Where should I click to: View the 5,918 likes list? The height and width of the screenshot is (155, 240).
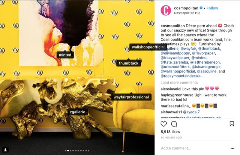click(170, 132)
